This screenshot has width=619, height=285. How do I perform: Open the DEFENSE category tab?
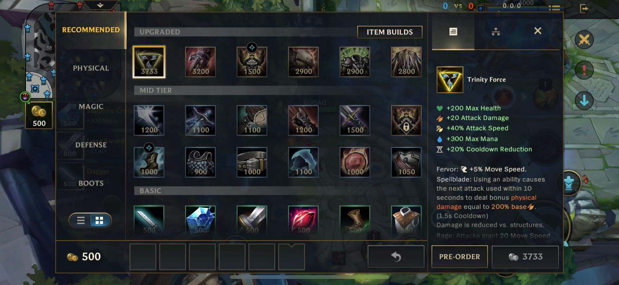91,145
